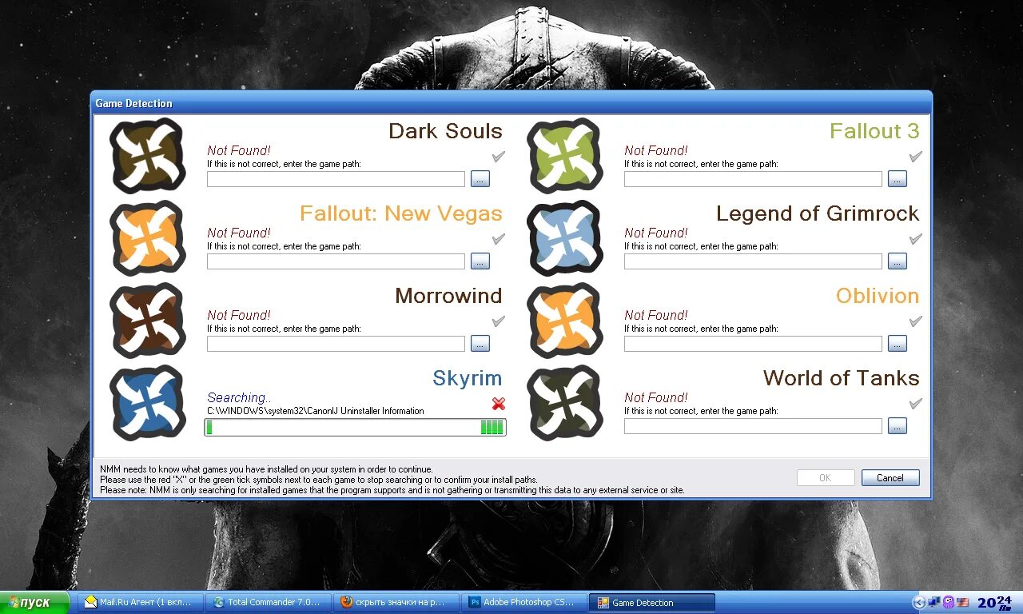Browse for Fallout: New Vegas game path
The image size is (1023, 614).
(x=480, y=261)
